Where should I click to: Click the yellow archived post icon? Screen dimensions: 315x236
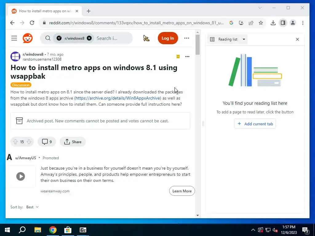(x=178, y=57)
